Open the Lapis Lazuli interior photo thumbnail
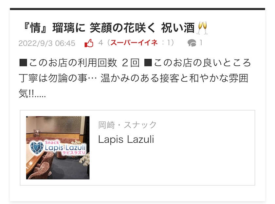The width and height of the screenshot is (275, 204). click(x=58, y=148)
